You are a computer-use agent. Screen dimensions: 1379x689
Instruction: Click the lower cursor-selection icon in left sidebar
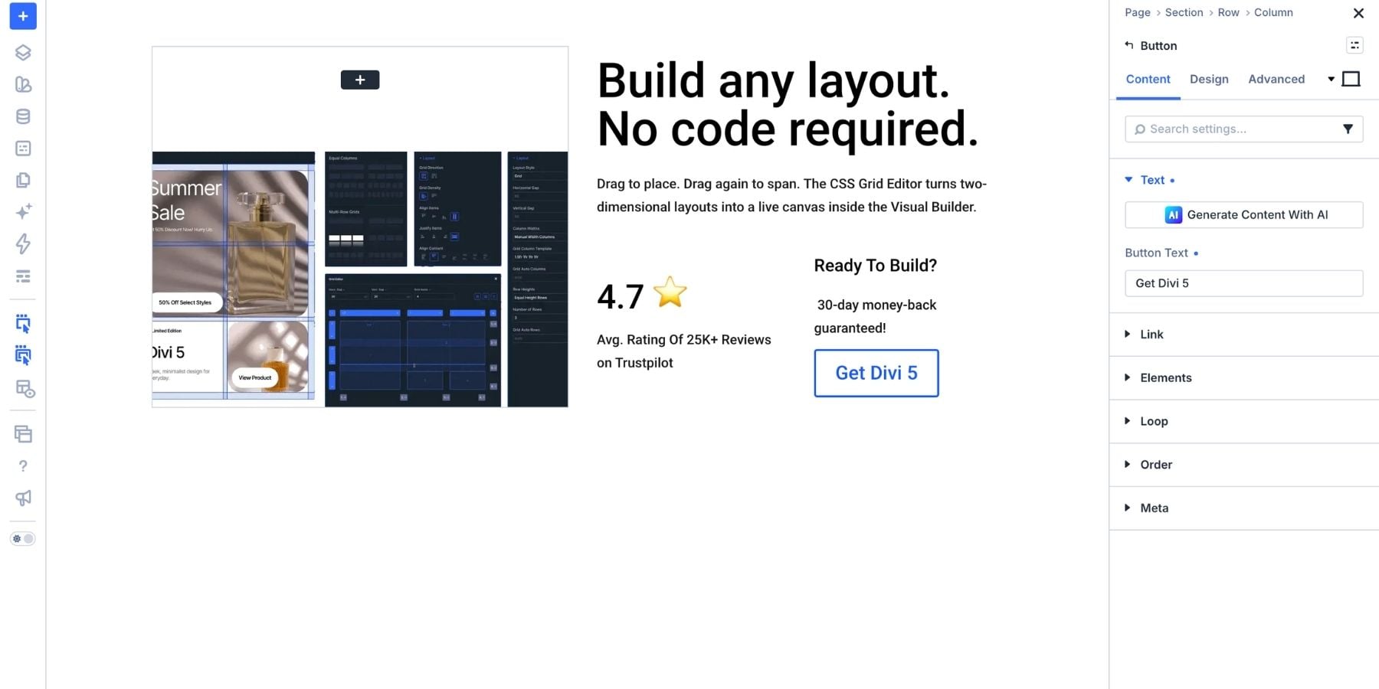(23, 355)
